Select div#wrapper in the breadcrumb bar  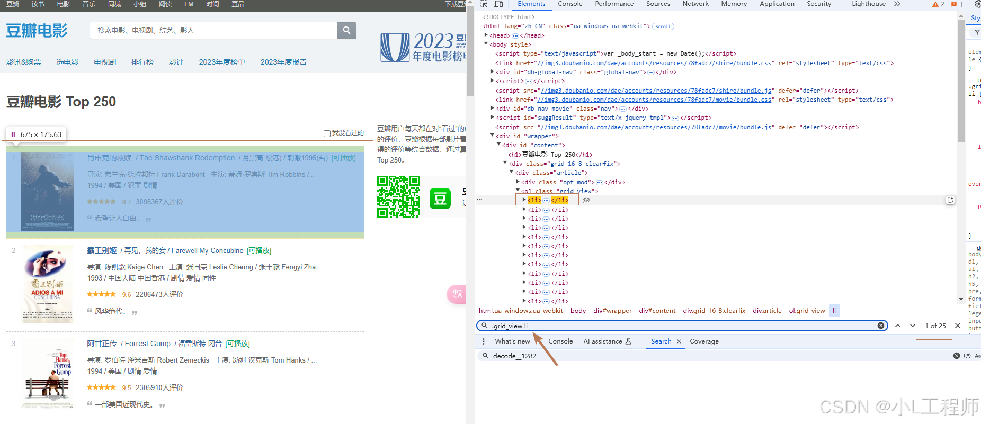click(x=612, y=311)
